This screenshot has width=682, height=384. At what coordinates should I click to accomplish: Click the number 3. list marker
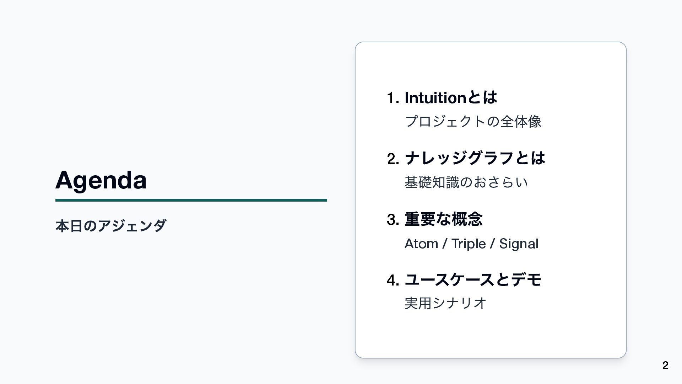pos(393,219)
